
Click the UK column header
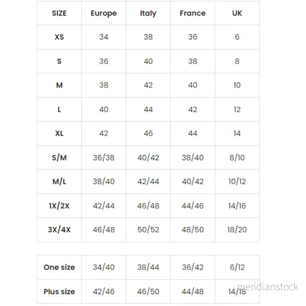237,13
